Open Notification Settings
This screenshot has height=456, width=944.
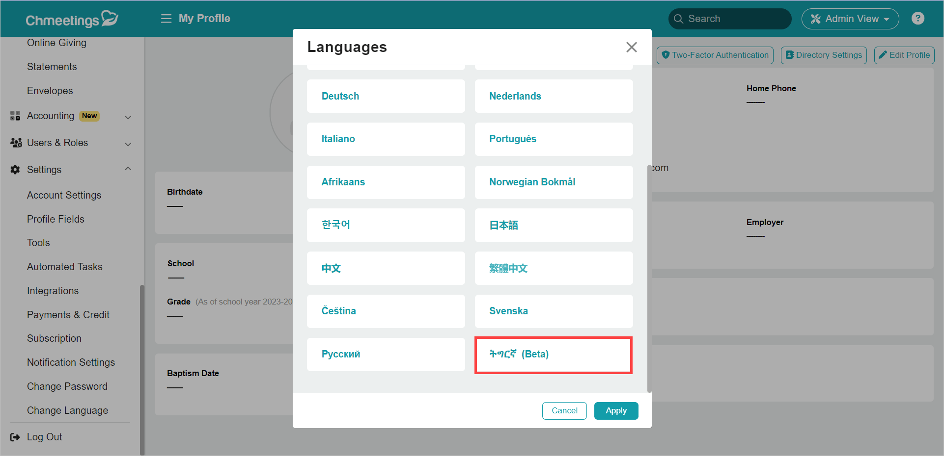pyautogui.click(x=71, y=362)
